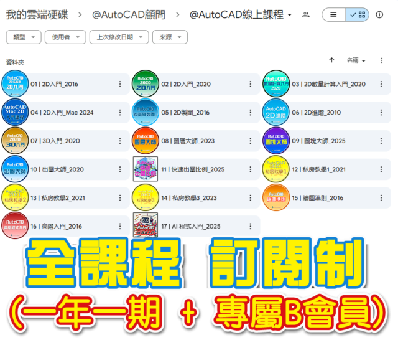
Task: Open folder icon for 06 | 2D進階_2010
Action: [276, 112]
